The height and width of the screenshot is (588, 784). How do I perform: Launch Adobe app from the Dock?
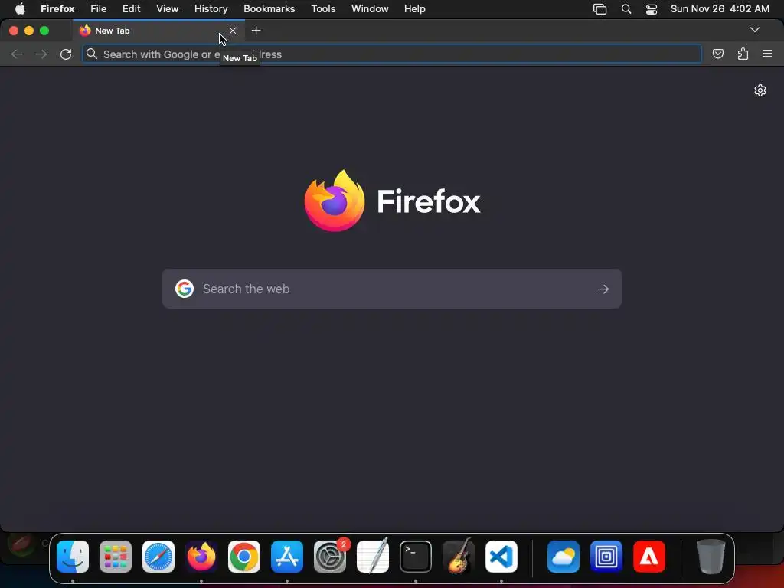(649, 557)
